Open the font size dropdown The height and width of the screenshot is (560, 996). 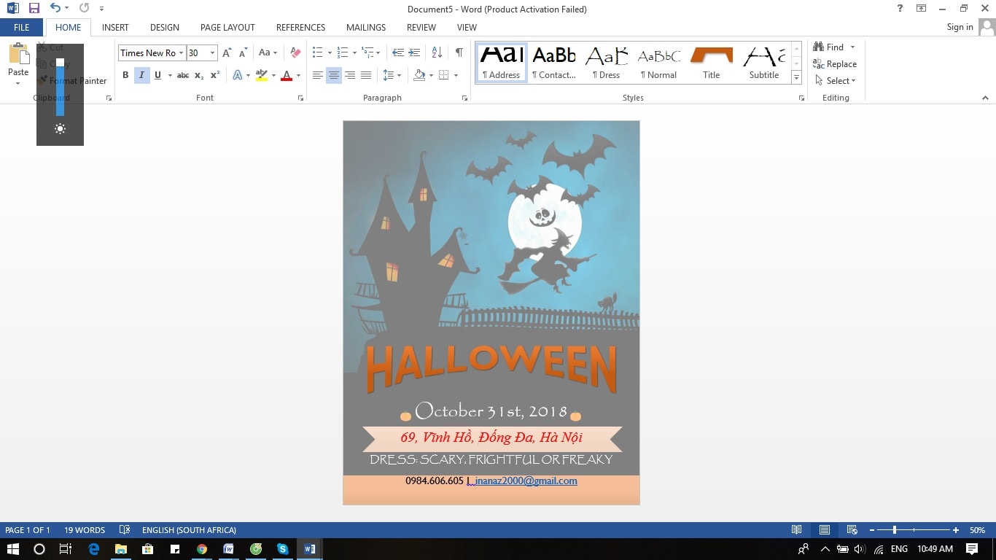[212, 52]
